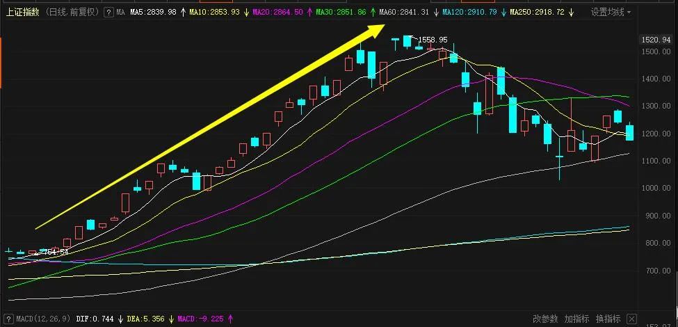Click the help icon beside MA label
678x327 pixels.
109,12
